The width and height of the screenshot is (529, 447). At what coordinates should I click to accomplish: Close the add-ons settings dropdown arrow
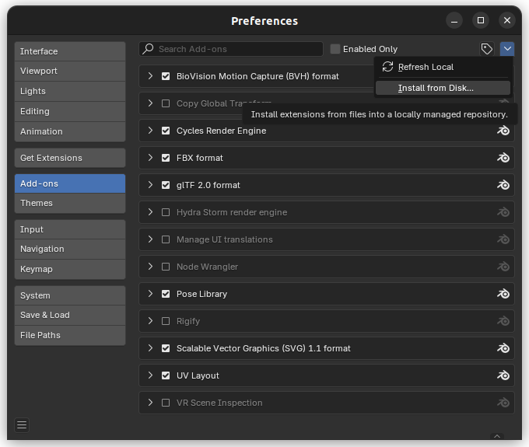point(507,49)
